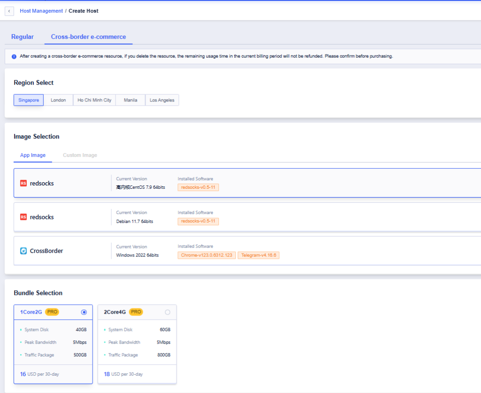
Task: Switch to App Image tab
Action: (33, 155)
